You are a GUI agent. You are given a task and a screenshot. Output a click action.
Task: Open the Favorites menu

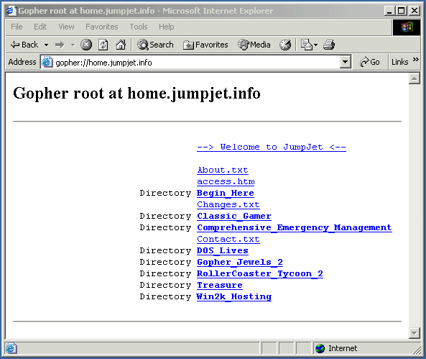pyautogui.click(x=101, y=27)
